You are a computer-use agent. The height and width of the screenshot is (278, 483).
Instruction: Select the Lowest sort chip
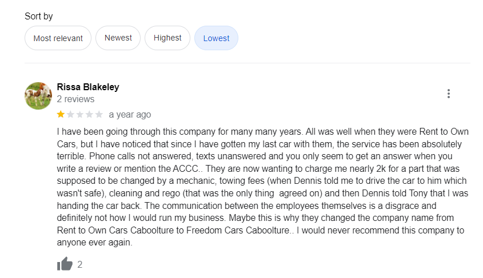[216, 38]
